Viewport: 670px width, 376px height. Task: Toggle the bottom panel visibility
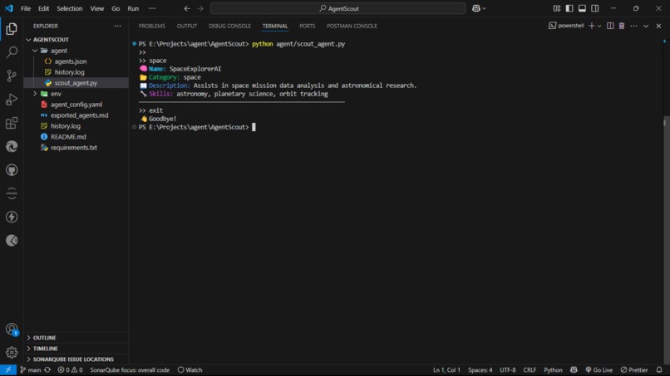pyautogui.click(x=582, y=8)
